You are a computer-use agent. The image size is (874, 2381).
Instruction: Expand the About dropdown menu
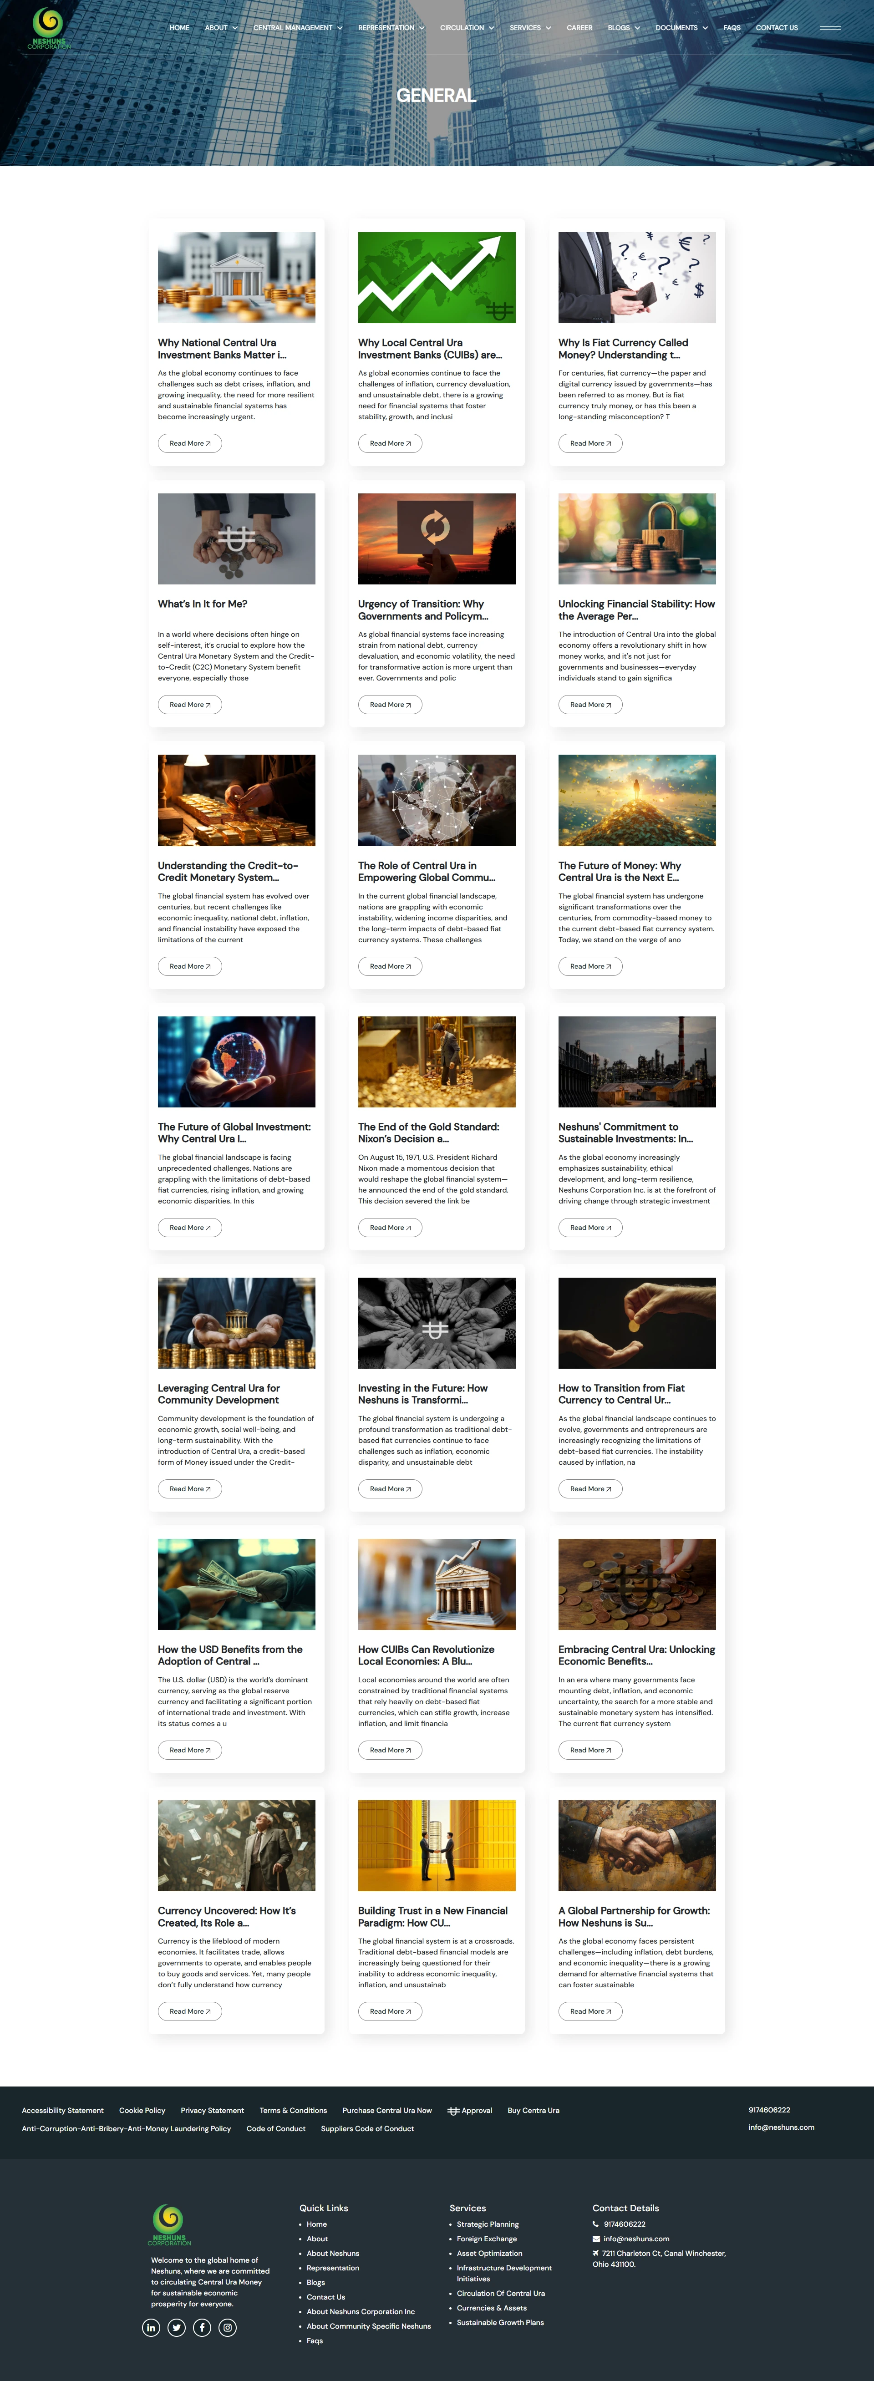[221, 28]
